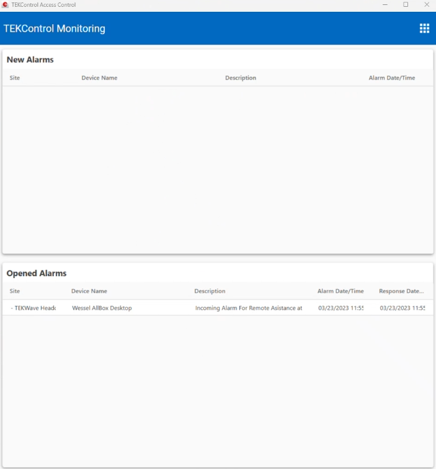Click the Opened Alarms panel heading
Viewport: 436px width, 469px height.
(37, 273)
